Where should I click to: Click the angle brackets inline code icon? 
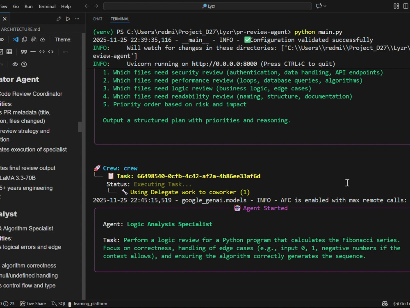(x=51, y=52)
